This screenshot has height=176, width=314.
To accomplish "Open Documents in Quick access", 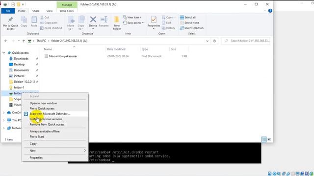I will point(21,70).
